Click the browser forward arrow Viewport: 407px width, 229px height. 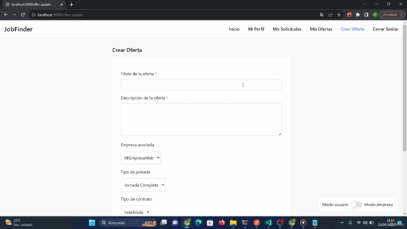click(x=14, y=15)
